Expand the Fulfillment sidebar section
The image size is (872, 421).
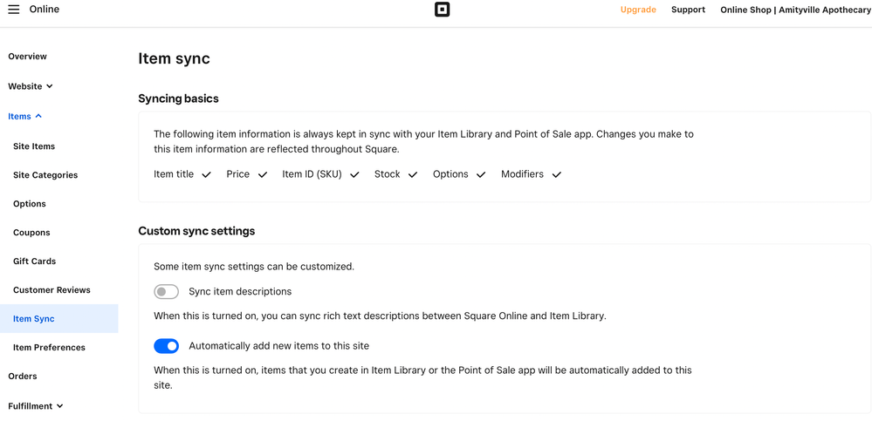[x=36, y=406]
